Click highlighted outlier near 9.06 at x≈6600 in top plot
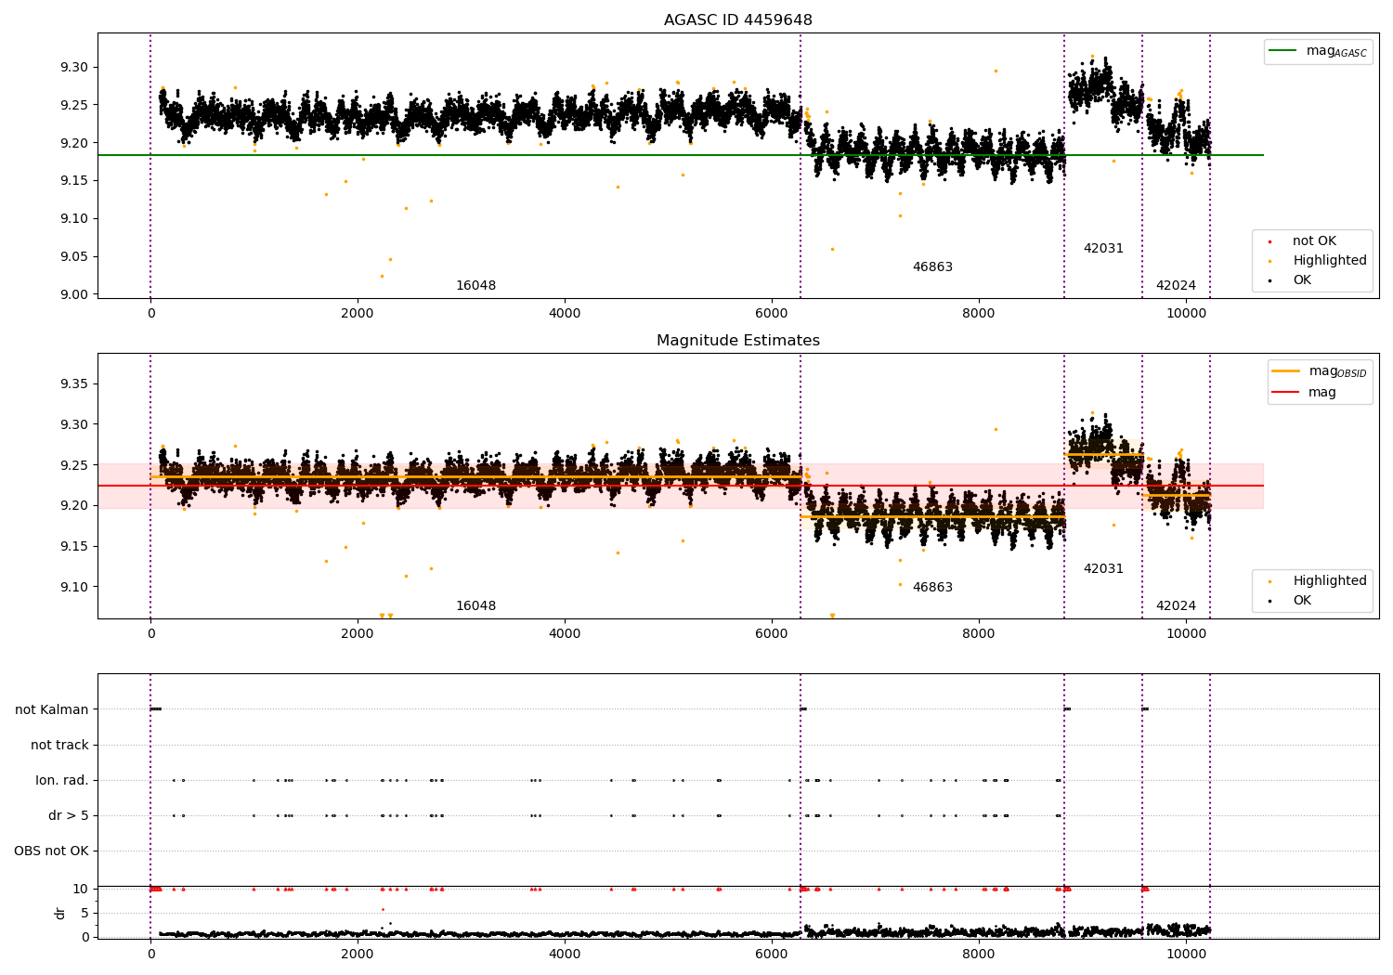1393x975 pixels. click(832, 249)
